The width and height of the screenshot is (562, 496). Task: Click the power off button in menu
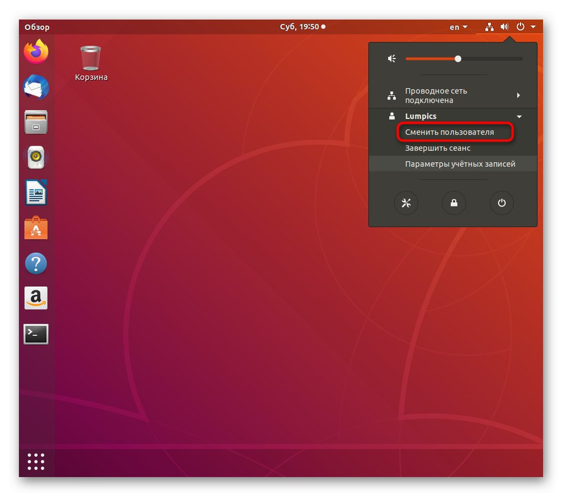pos(502,203)
